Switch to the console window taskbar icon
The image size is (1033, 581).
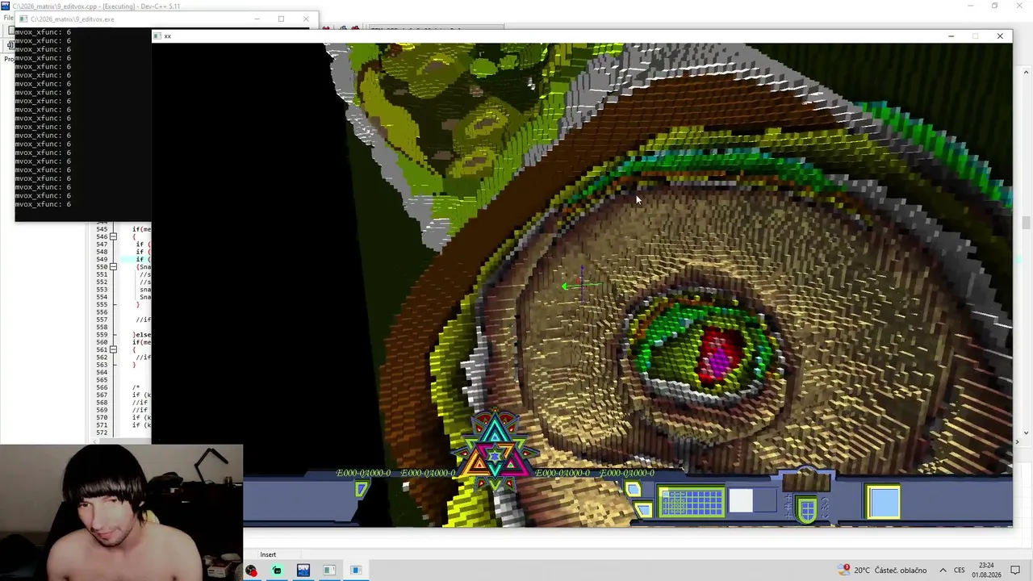pos(328,571)
